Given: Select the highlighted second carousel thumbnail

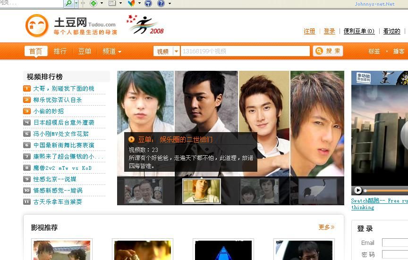Looking at the screenshot, I should [x=202, y=191].
